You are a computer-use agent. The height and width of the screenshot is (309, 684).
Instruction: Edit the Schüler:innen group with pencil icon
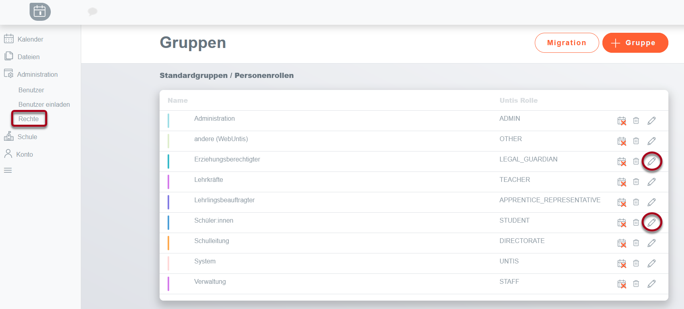coord(652,223)
